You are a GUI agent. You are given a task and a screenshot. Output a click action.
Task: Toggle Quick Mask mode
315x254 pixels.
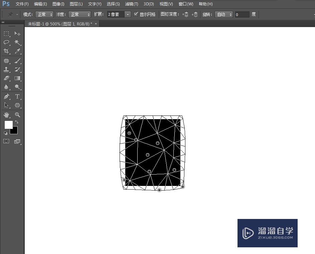point(6,141)
